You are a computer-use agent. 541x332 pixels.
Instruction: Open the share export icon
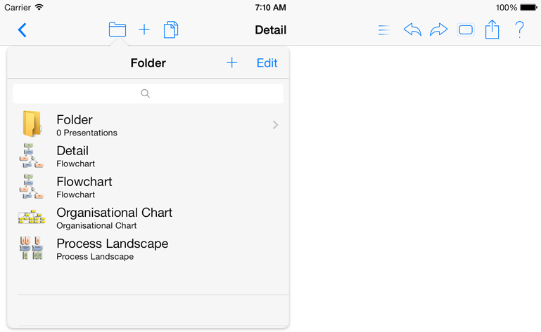pyautogui.click(x=492, y=29)
